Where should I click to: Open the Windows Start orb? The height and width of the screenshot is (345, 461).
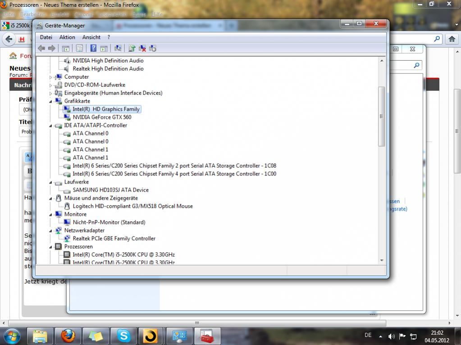click(12, 336)
